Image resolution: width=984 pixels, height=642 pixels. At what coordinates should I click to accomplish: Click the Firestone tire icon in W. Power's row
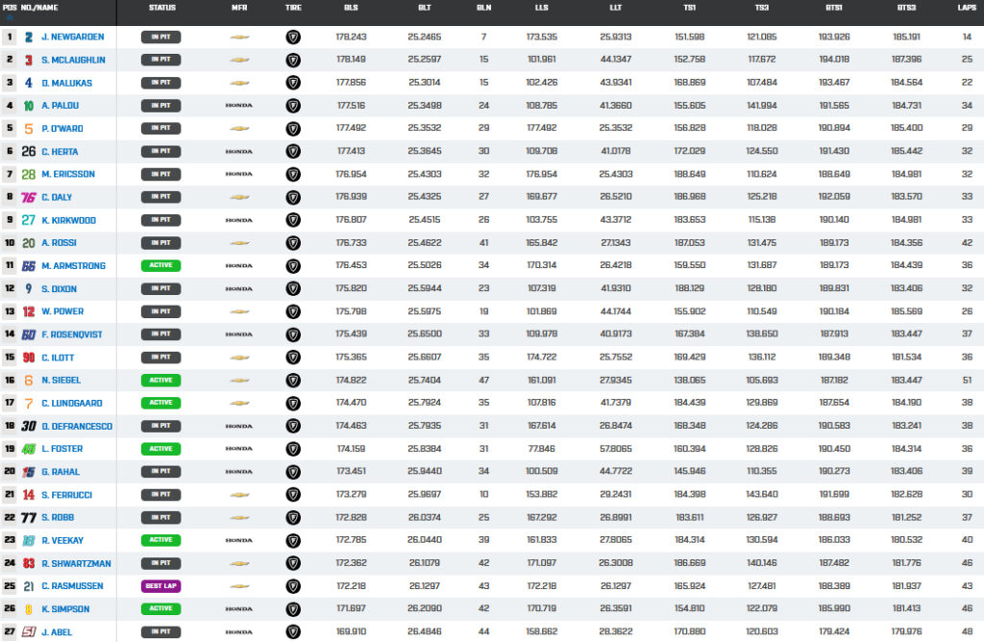click(x=293, y=311)
